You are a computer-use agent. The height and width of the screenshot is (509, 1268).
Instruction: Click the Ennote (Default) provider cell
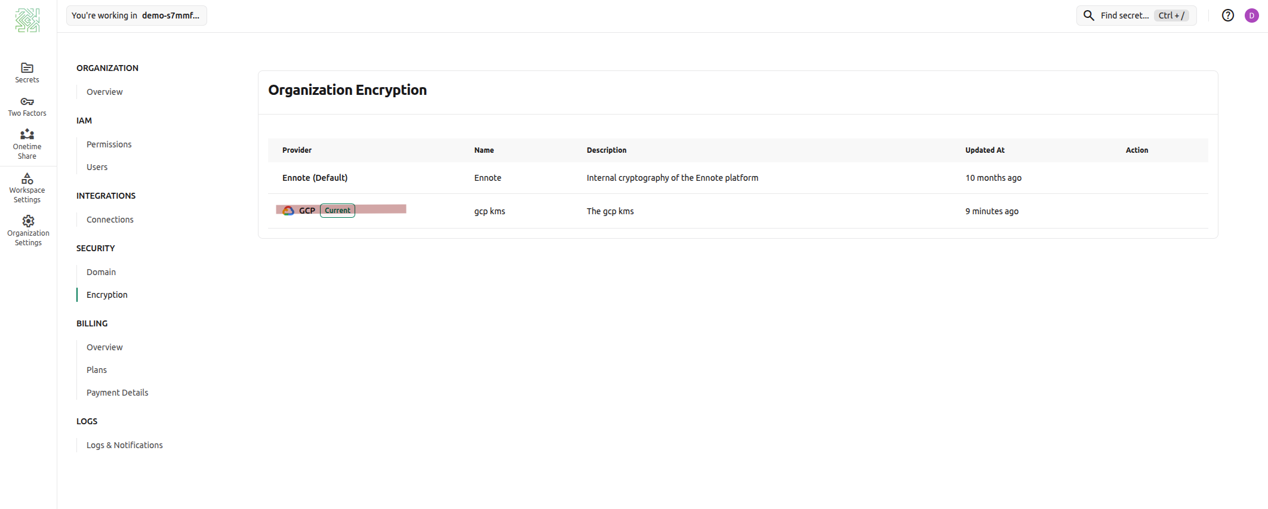click(x=315, y=178)
